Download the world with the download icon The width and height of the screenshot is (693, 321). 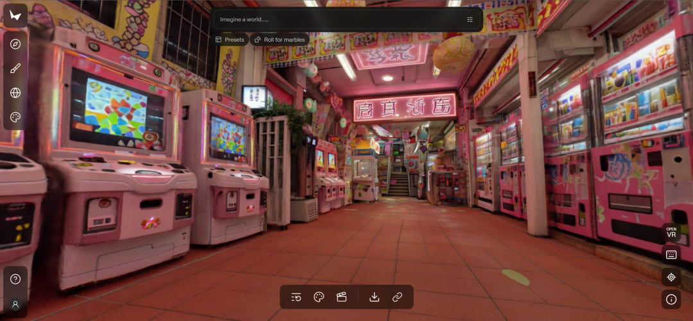point(375,297)
